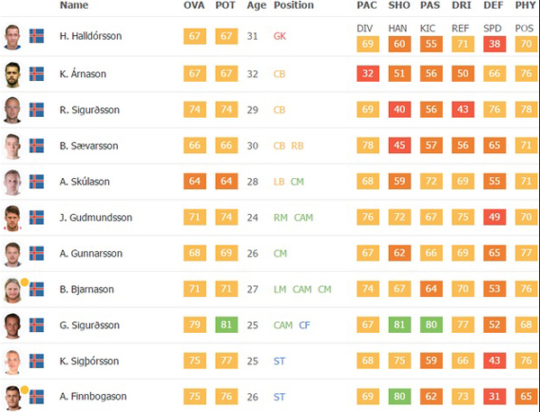
Task: Click J. Gudmundsson's player face thumbnail
Action: [x=13, y=219]
